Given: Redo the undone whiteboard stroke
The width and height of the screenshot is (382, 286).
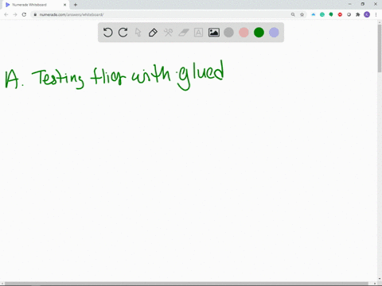Looking at the screenshot, I should point(123,33).
